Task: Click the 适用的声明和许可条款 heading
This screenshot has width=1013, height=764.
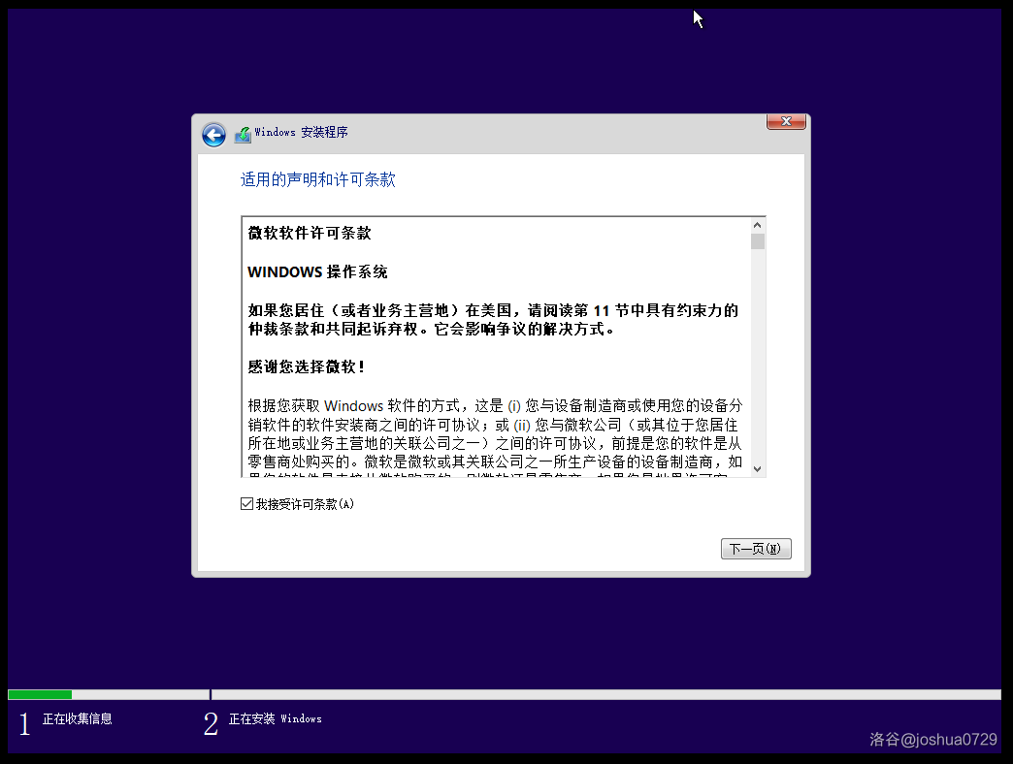Action: (x=318, y=179)
